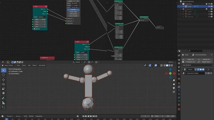
Task: Open the viewport View menu
Action: pyautogui.click(x=18, y=65)
